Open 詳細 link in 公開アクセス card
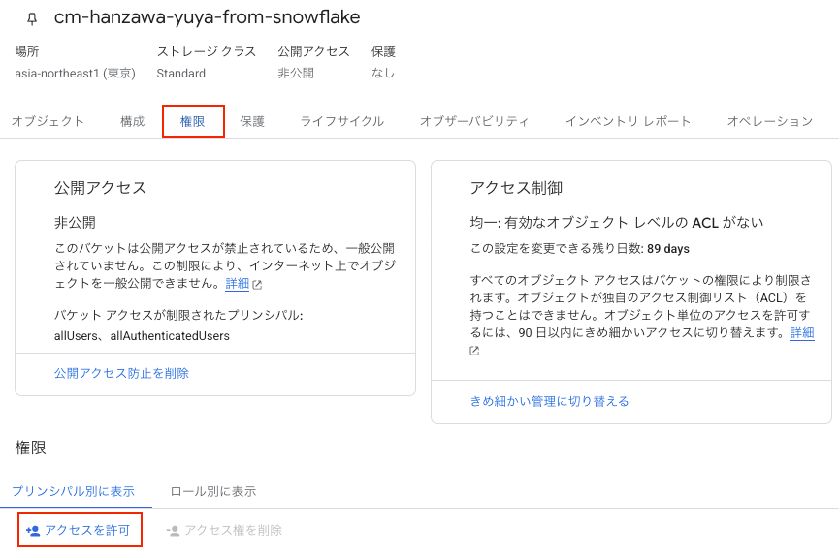 tap(237, 284)
